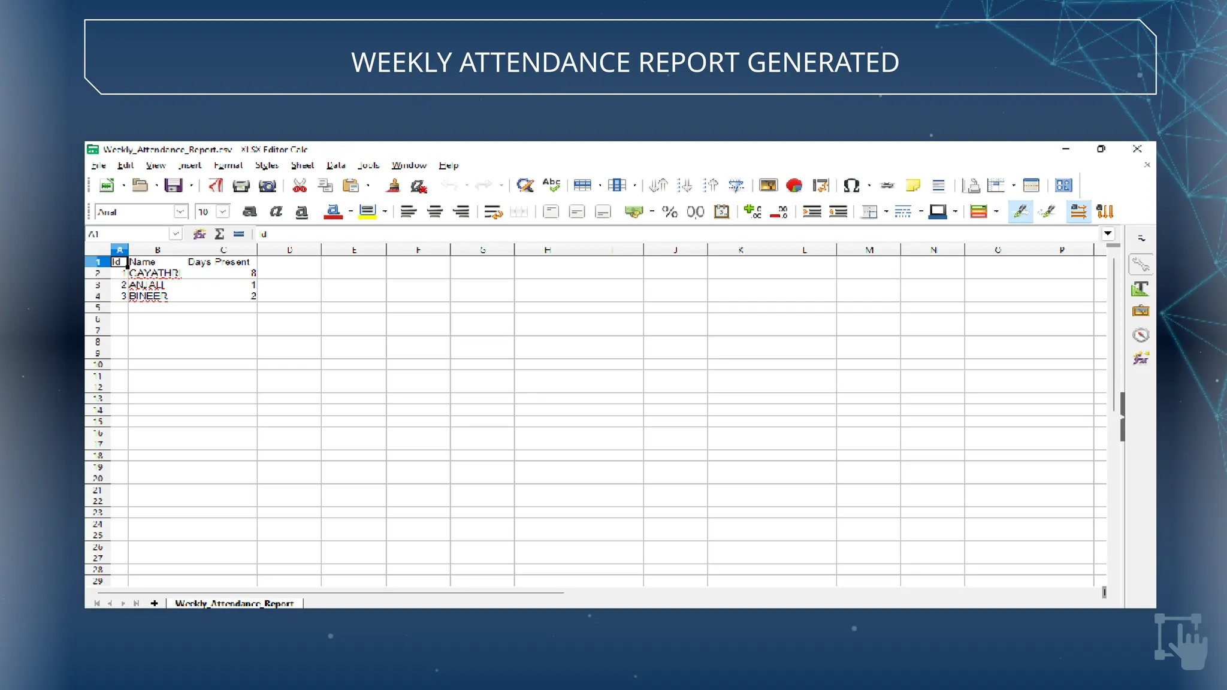1227x690 pixels.
Task: Expand the formula bar arrow
Action: [x=1108, y=234]
